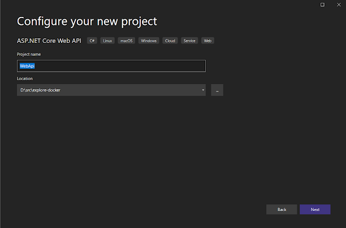Click the ASP.NET Core Web API template title
The width and height of the screenshot is (346, 228).
(49, 41)
